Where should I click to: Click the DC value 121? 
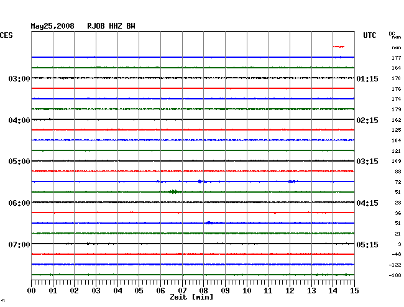(397, 151)
